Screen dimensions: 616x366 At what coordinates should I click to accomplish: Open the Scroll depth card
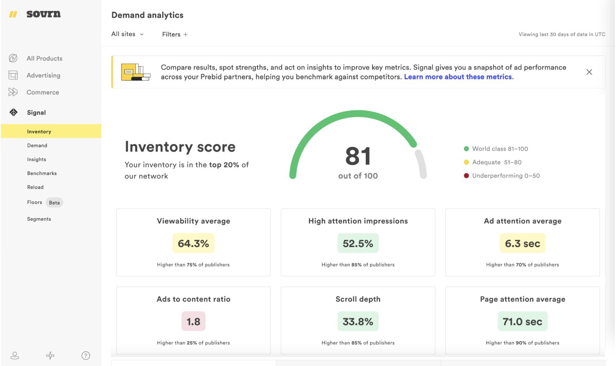coord(358,320)
